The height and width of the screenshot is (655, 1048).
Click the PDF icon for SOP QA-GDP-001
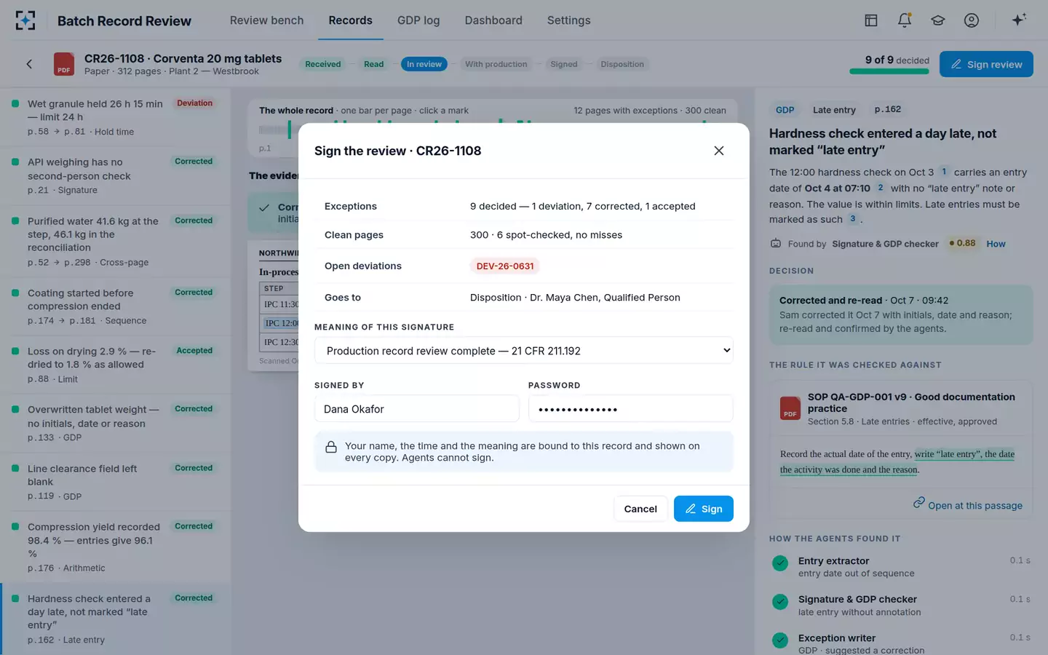[x=790, y=408]
